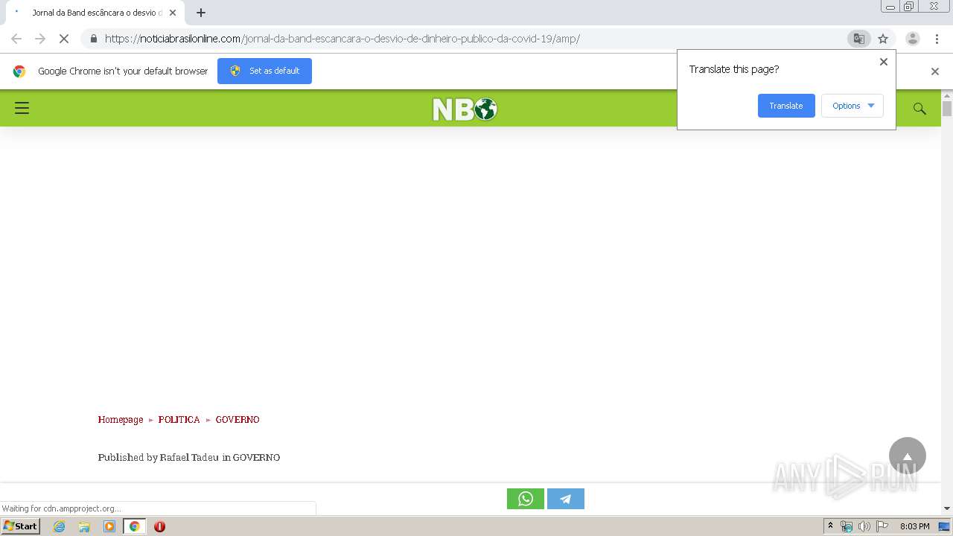Launch Internet Explorer from taskbar
Image resolution: width=953 pixels, height=536 pixels.
[59, 526]
